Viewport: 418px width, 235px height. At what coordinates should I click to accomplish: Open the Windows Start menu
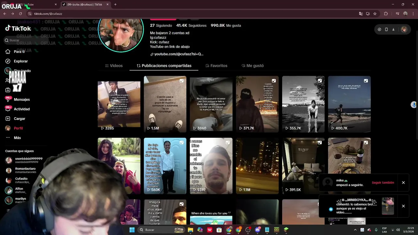tap(132, 230)
